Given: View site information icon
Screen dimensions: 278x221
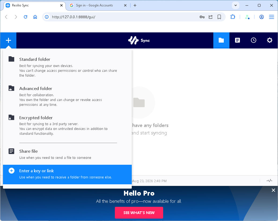Looking at the screenshot, I should point(47,17).
